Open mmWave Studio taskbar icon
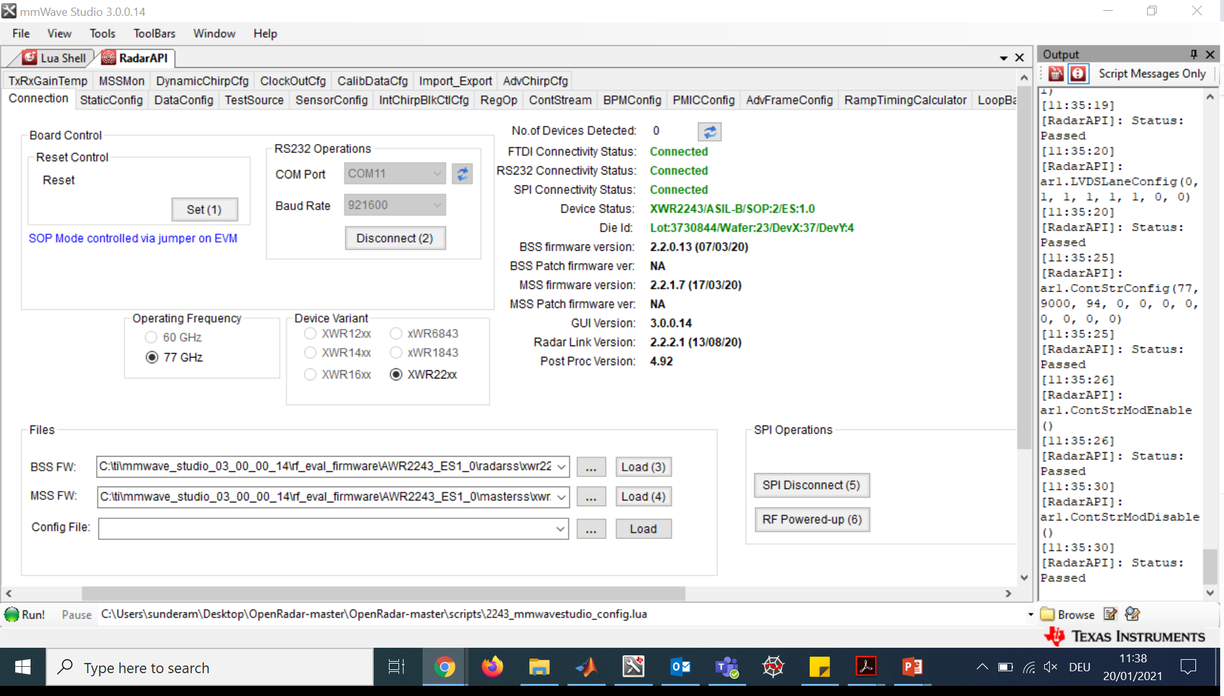The width and height of the screenshot is (1224, 696). (x=633, y=667)
